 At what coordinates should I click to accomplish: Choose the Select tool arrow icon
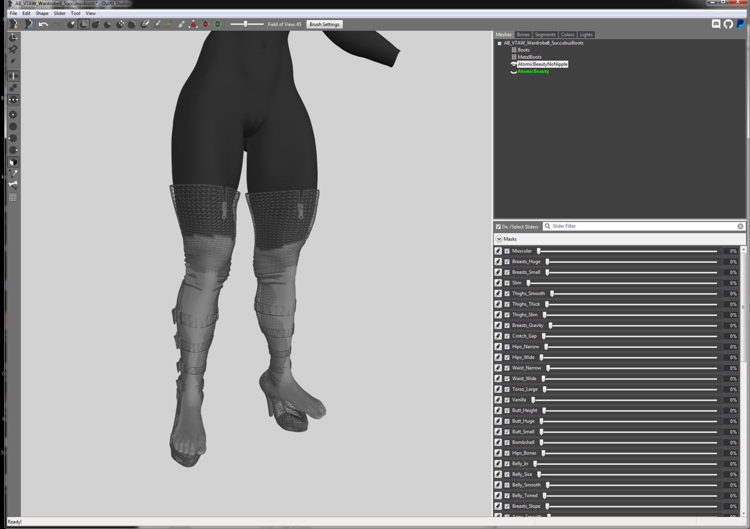(71, 24)
